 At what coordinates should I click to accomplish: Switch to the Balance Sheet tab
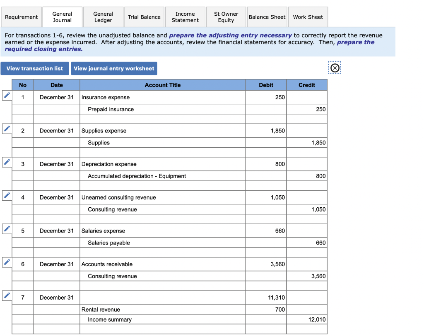pyautogui.click(x=267, y=17)
